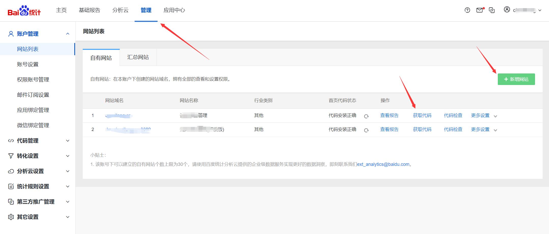Select 网站列表 in the sidebar
The height and width of the screenshot is (234, 549).
coord(27,49)
